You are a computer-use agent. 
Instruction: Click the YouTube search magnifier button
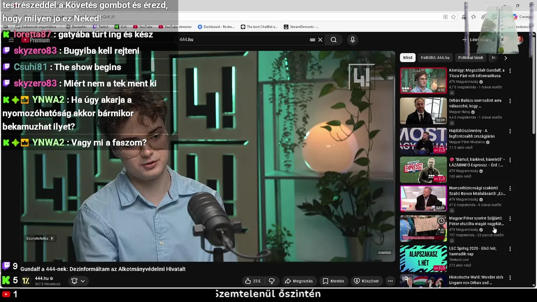[x=334, y=39]
